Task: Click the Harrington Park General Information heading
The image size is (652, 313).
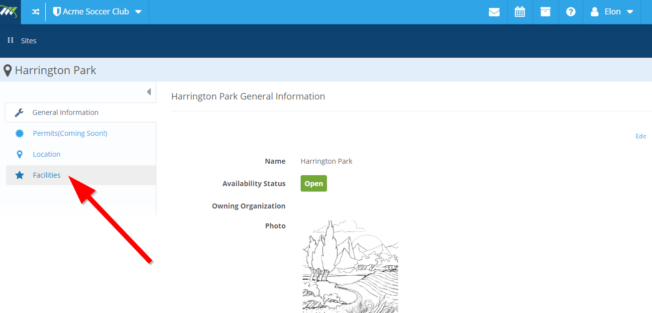Action: coord(248,97)
